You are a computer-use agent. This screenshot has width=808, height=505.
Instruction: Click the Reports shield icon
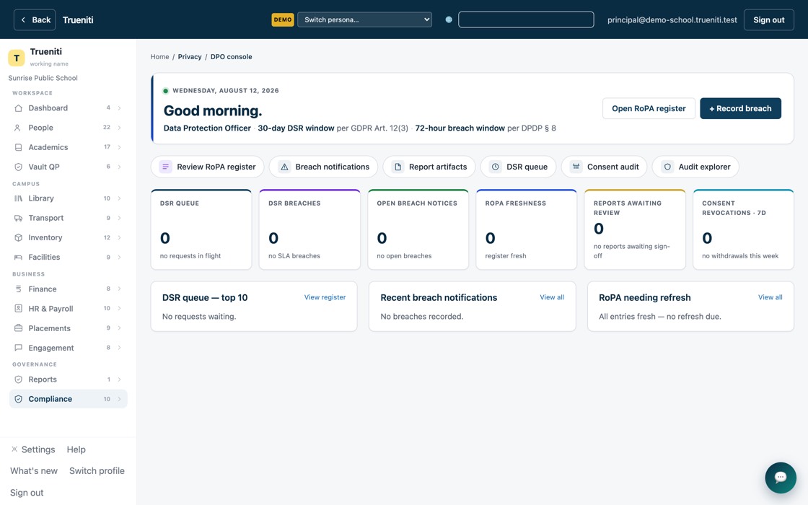coord(19,379)
